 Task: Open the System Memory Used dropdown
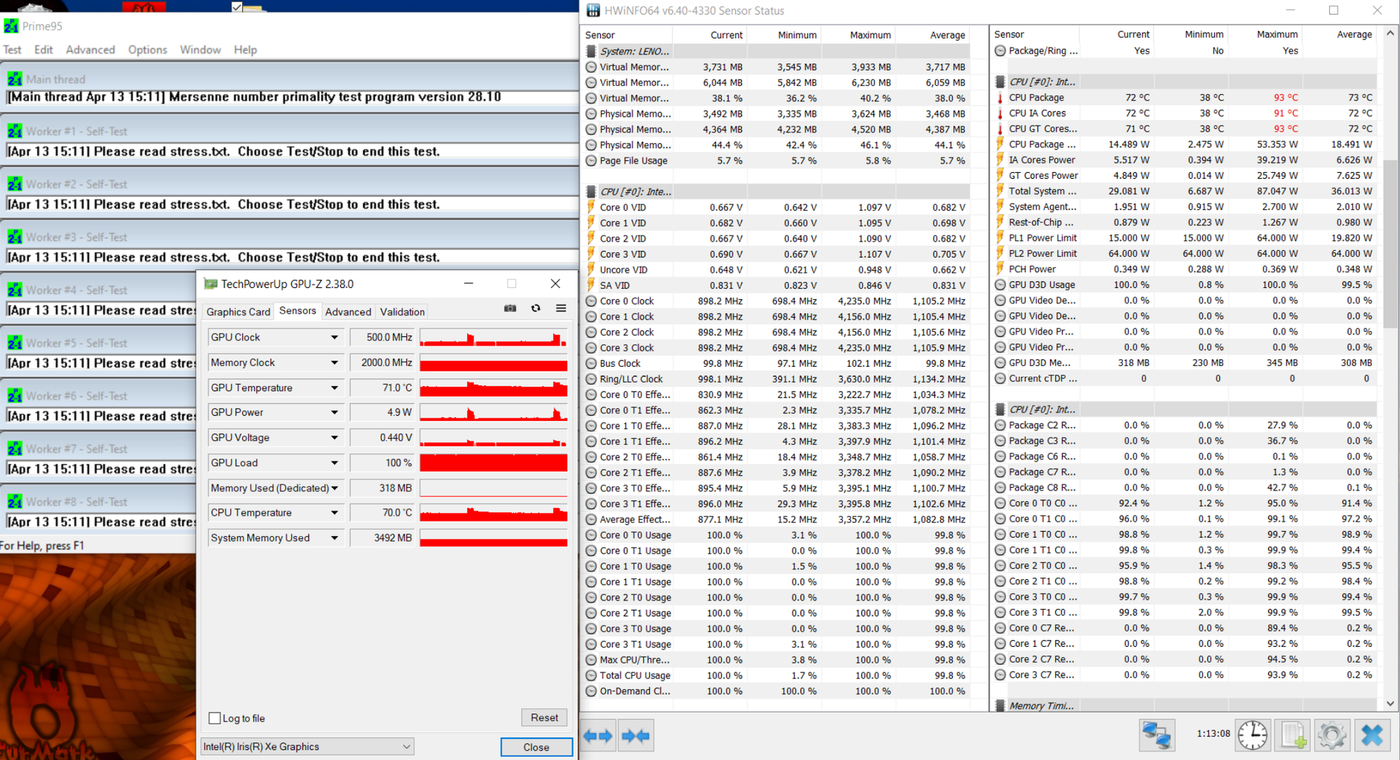coord(335,538)
